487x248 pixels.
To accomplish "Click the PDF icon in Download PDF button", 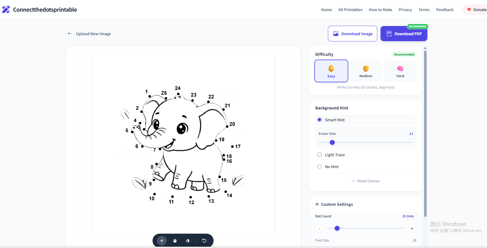I will 389,33.
